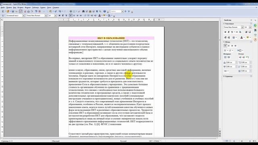Click the Spellcheck icon in toolbar
Viewport: 258px width, 145px height.
coord(36,11)
